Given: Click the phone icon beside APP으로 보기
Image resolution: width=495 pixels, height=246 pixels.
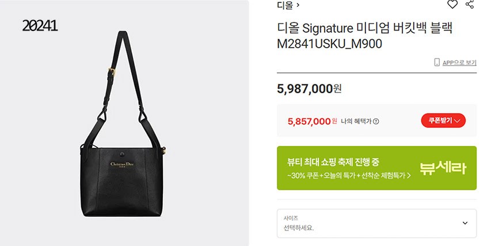Looking at the screenshot, I should click(437, 62).
